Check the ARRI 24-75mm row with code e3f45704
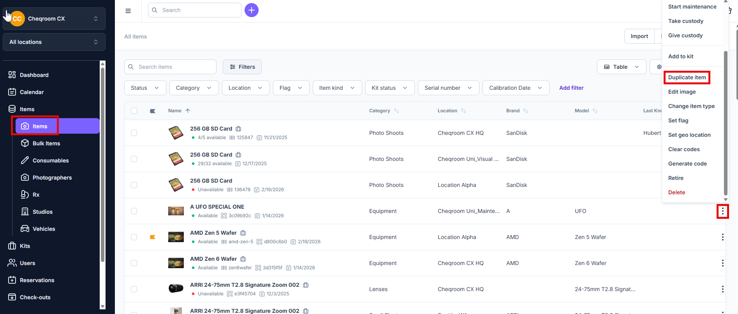This screenshot has width=738, height=314. click(134, 289)
